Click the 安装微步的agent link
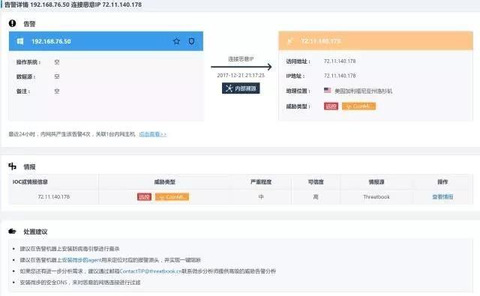Screen dimensions: 480x296 pos(82,260)
